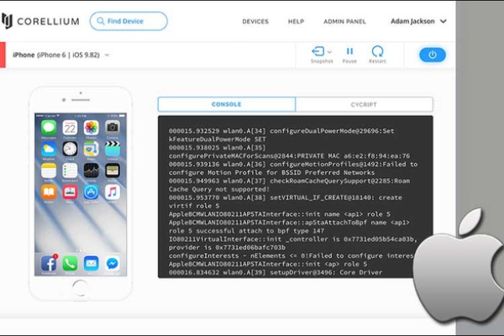Click the Corellium logo
This screenshot has width=504, height=336.
click(x=40, y=21)
